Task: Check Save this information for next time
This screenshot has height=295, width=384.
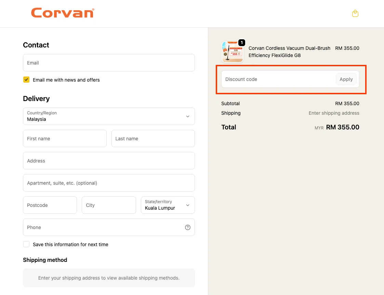Action: coord(26,244)
